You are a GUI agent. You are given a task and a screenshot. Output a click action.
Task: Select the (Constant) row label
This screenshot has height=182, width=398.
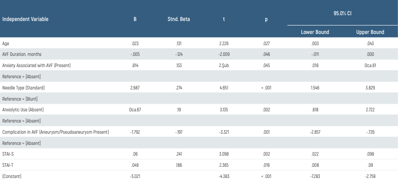click(13, 177)
